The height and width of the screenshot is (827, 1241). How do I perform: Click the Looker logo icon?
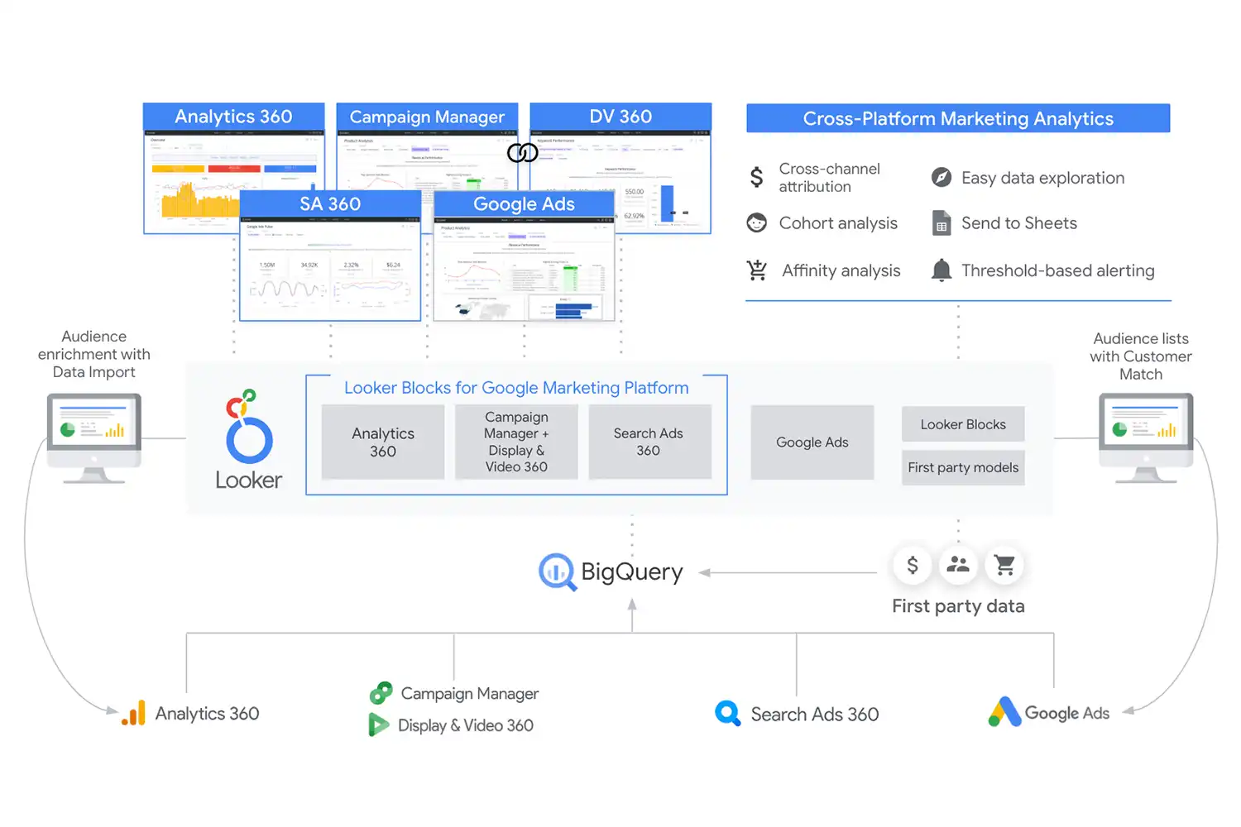pos(248,428)
